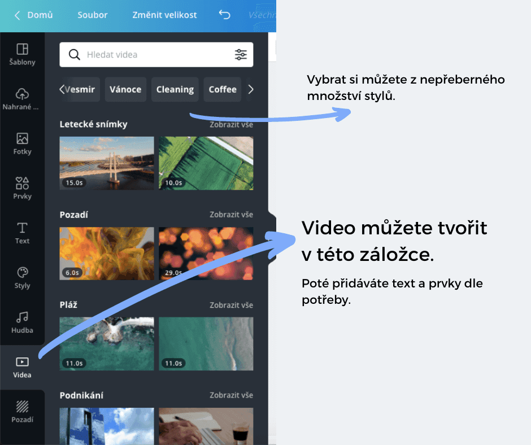
Task: Open the Soubor menu
Action: click(x=92, y=15)
